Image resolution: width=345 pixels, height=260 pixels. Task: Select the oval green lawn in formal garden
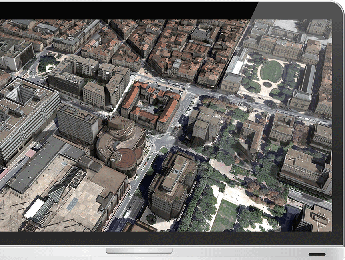click(272, 71)
